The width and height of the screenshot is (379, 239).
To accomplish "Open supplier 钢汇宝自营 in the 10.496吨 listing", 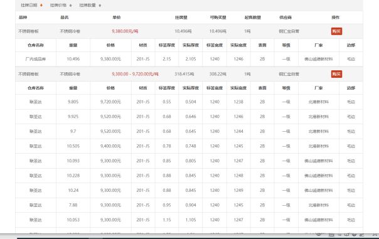I will tap(289, 31).
